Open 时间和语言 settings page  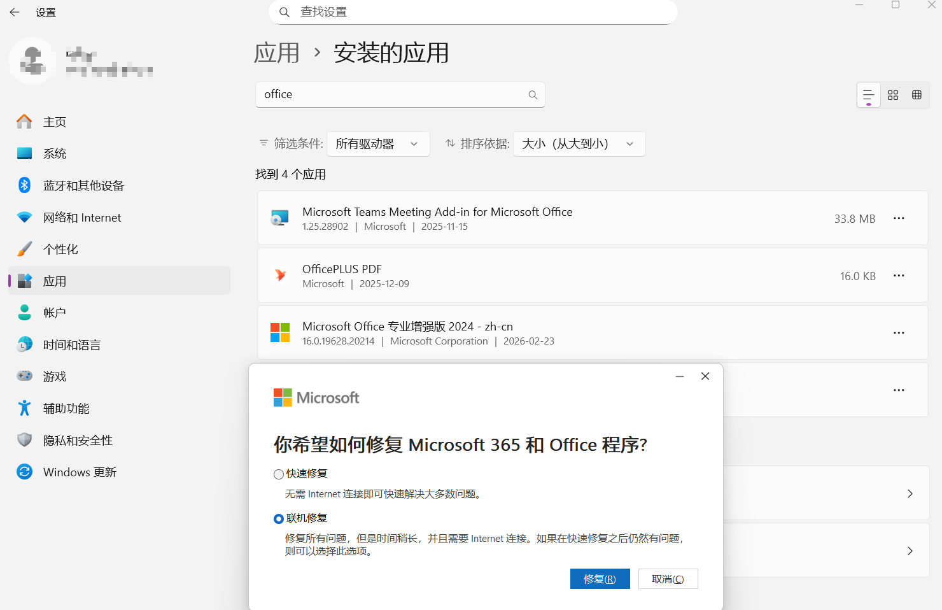(x=119, y=344)
